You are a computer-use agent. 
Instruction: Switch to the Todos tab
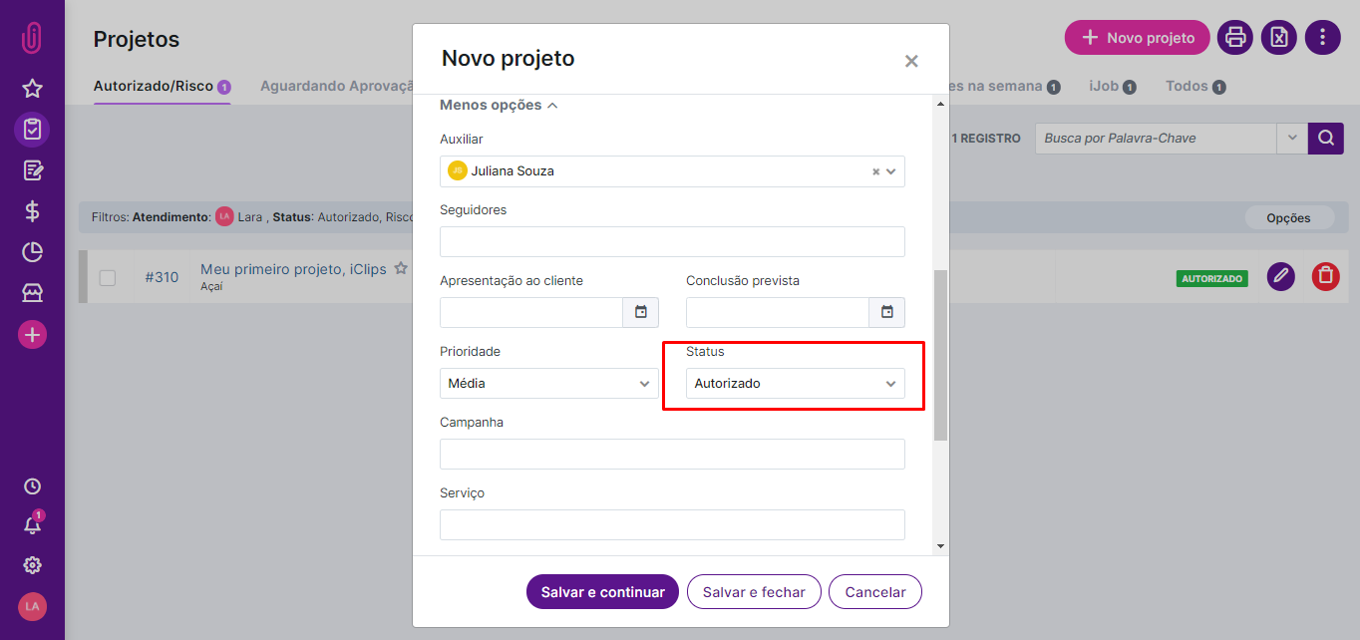tap(1195, 87)
